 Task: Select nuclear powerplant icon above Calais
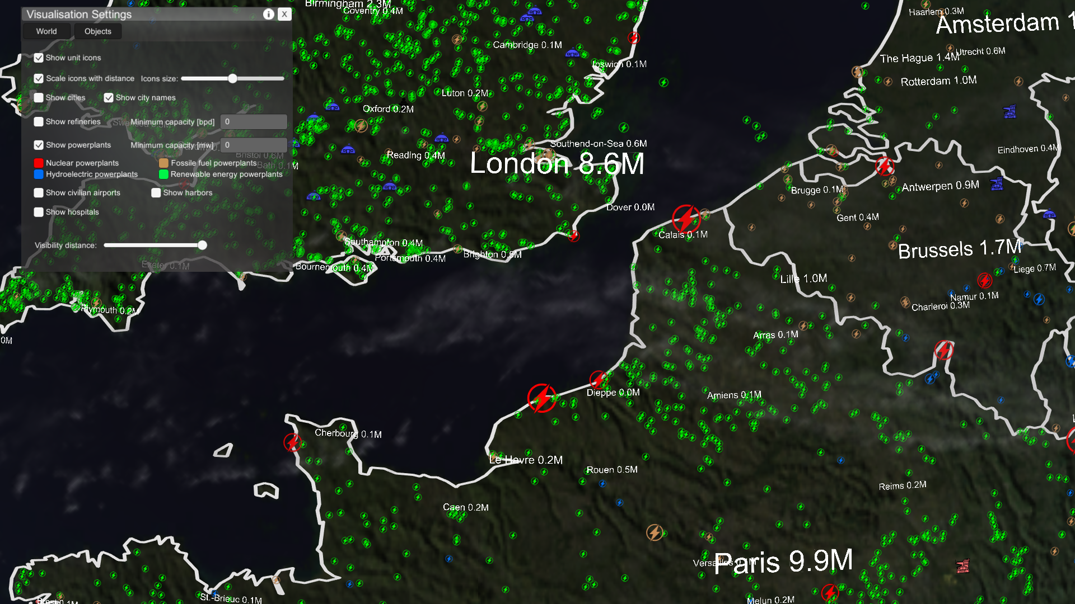click(x=685, y=218)
